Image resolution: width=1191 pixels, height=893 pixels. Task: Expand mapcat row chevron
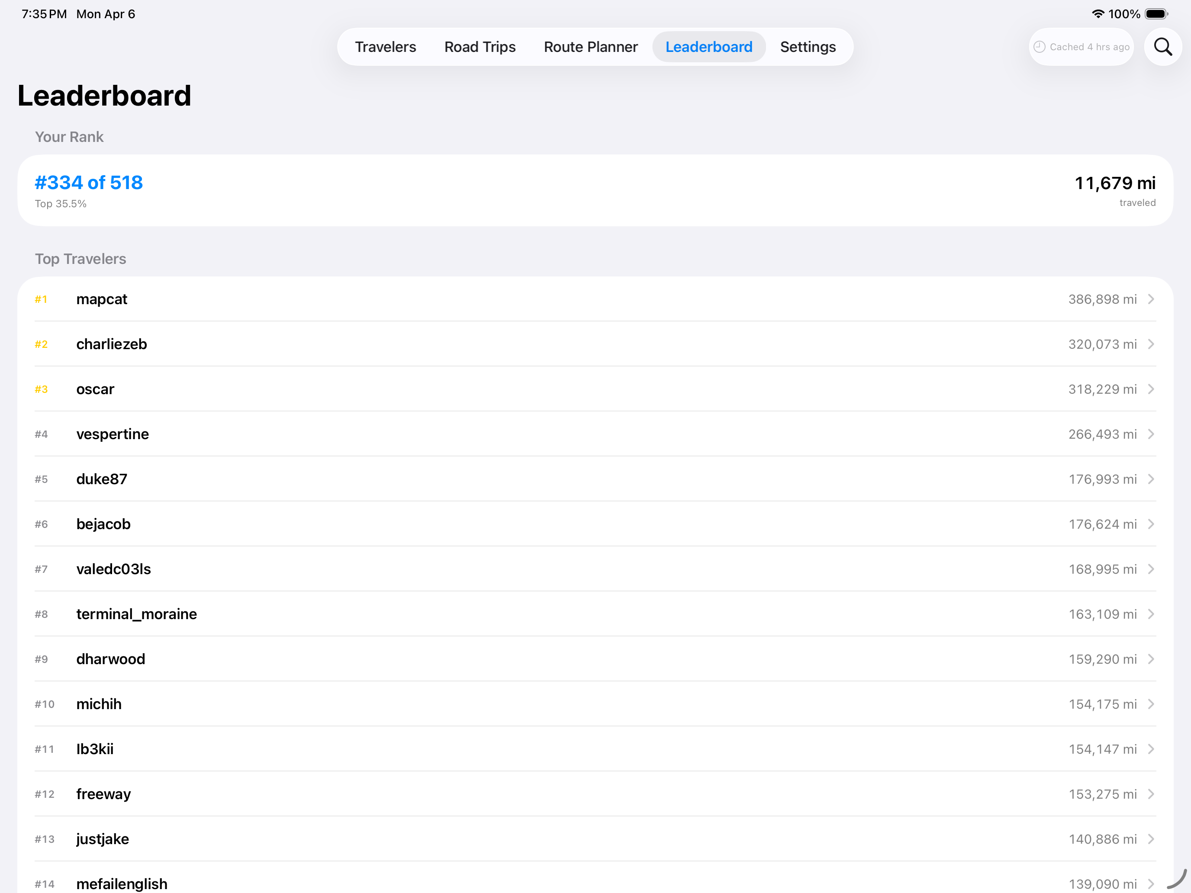pos(1151,299)
